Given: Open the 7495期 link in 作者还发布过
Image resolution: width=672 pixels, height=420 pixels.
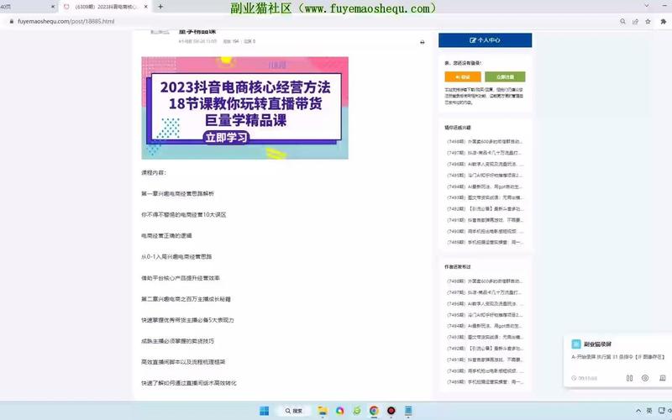Looking at the screenshot, I should tap(485, 314).
